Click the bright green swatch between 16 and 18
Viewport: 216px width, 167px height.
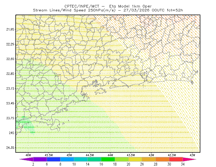point(108,159)
